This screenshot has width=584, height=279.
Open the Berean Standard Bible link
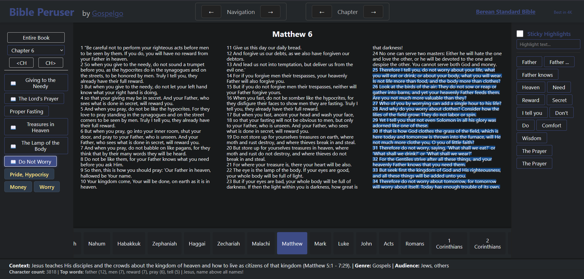506,12
